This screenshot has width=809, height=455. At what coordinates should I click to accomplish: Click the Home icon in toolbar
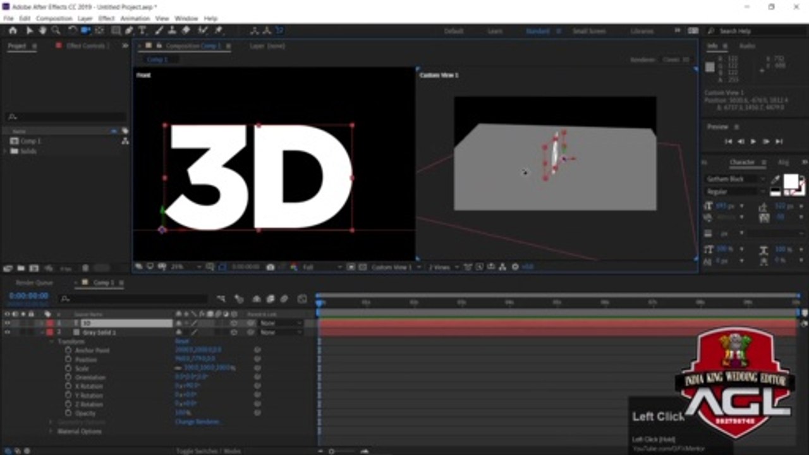12,30
